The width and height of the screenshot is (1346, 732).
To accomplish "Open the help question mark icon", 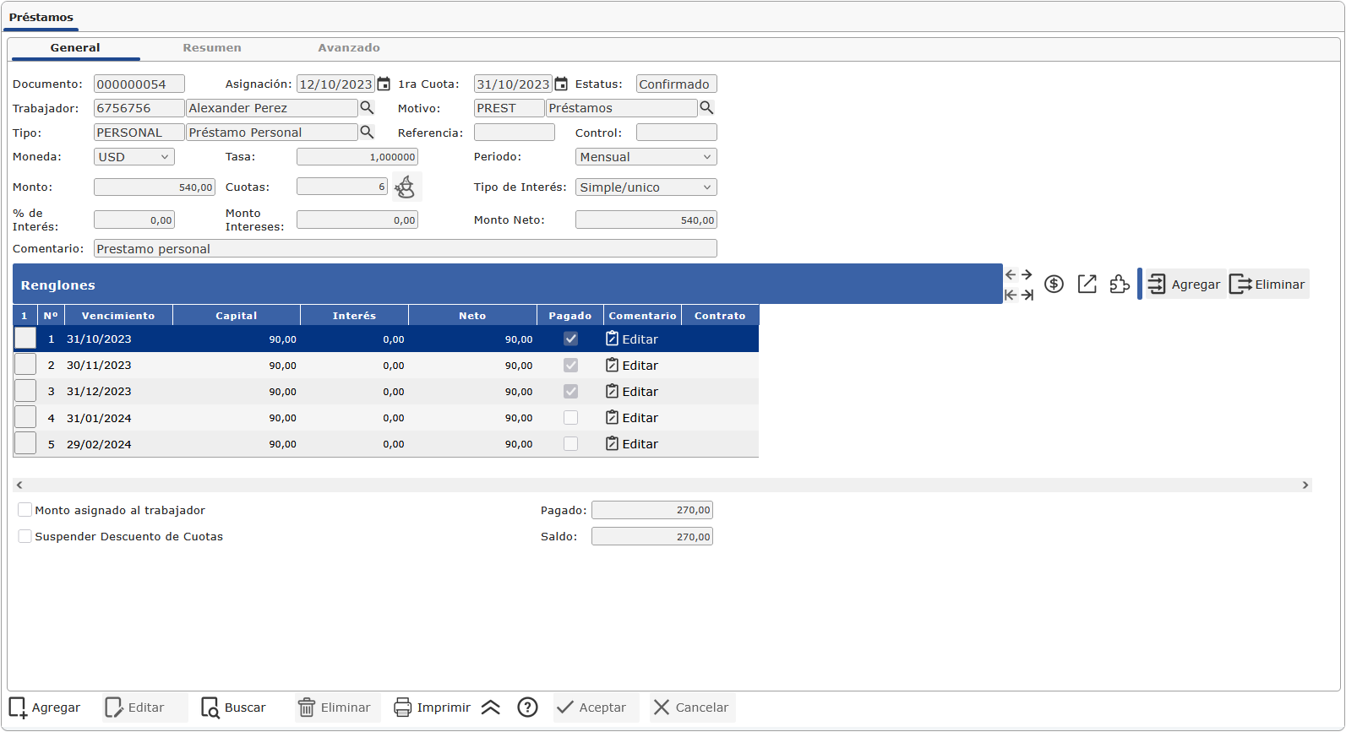I will coord(527,708).
